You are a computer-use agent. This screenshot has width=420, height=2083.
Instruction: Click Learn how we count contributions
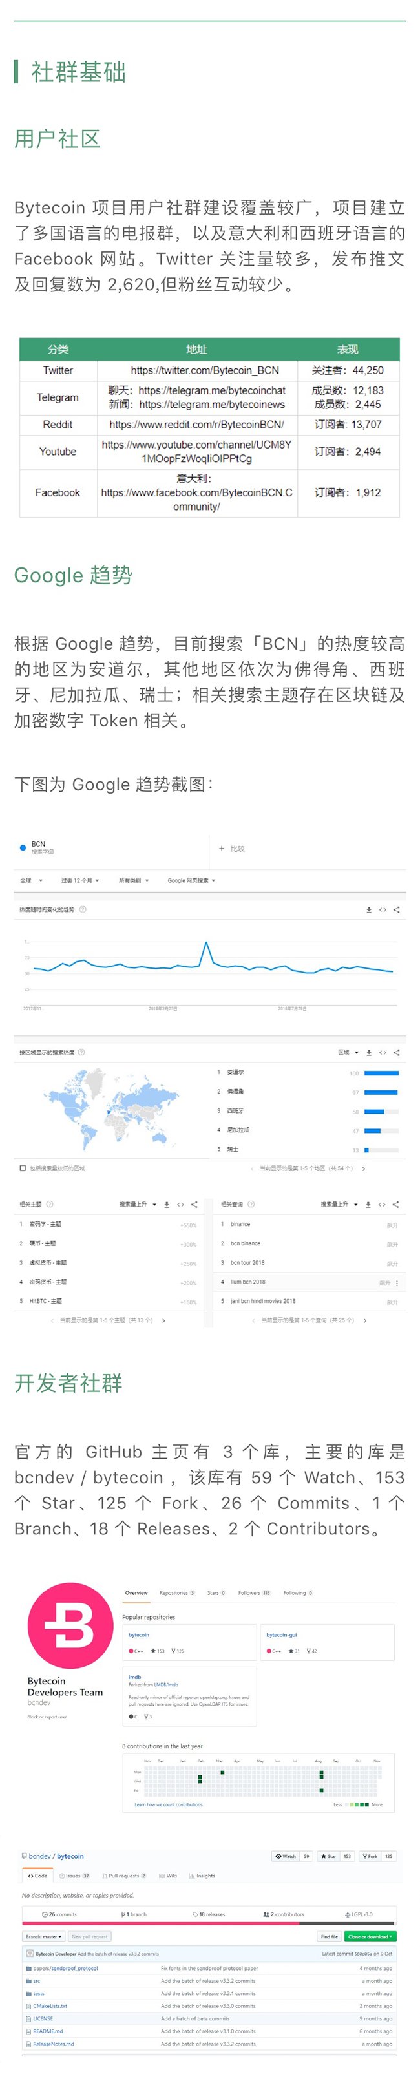[169, 1804]
